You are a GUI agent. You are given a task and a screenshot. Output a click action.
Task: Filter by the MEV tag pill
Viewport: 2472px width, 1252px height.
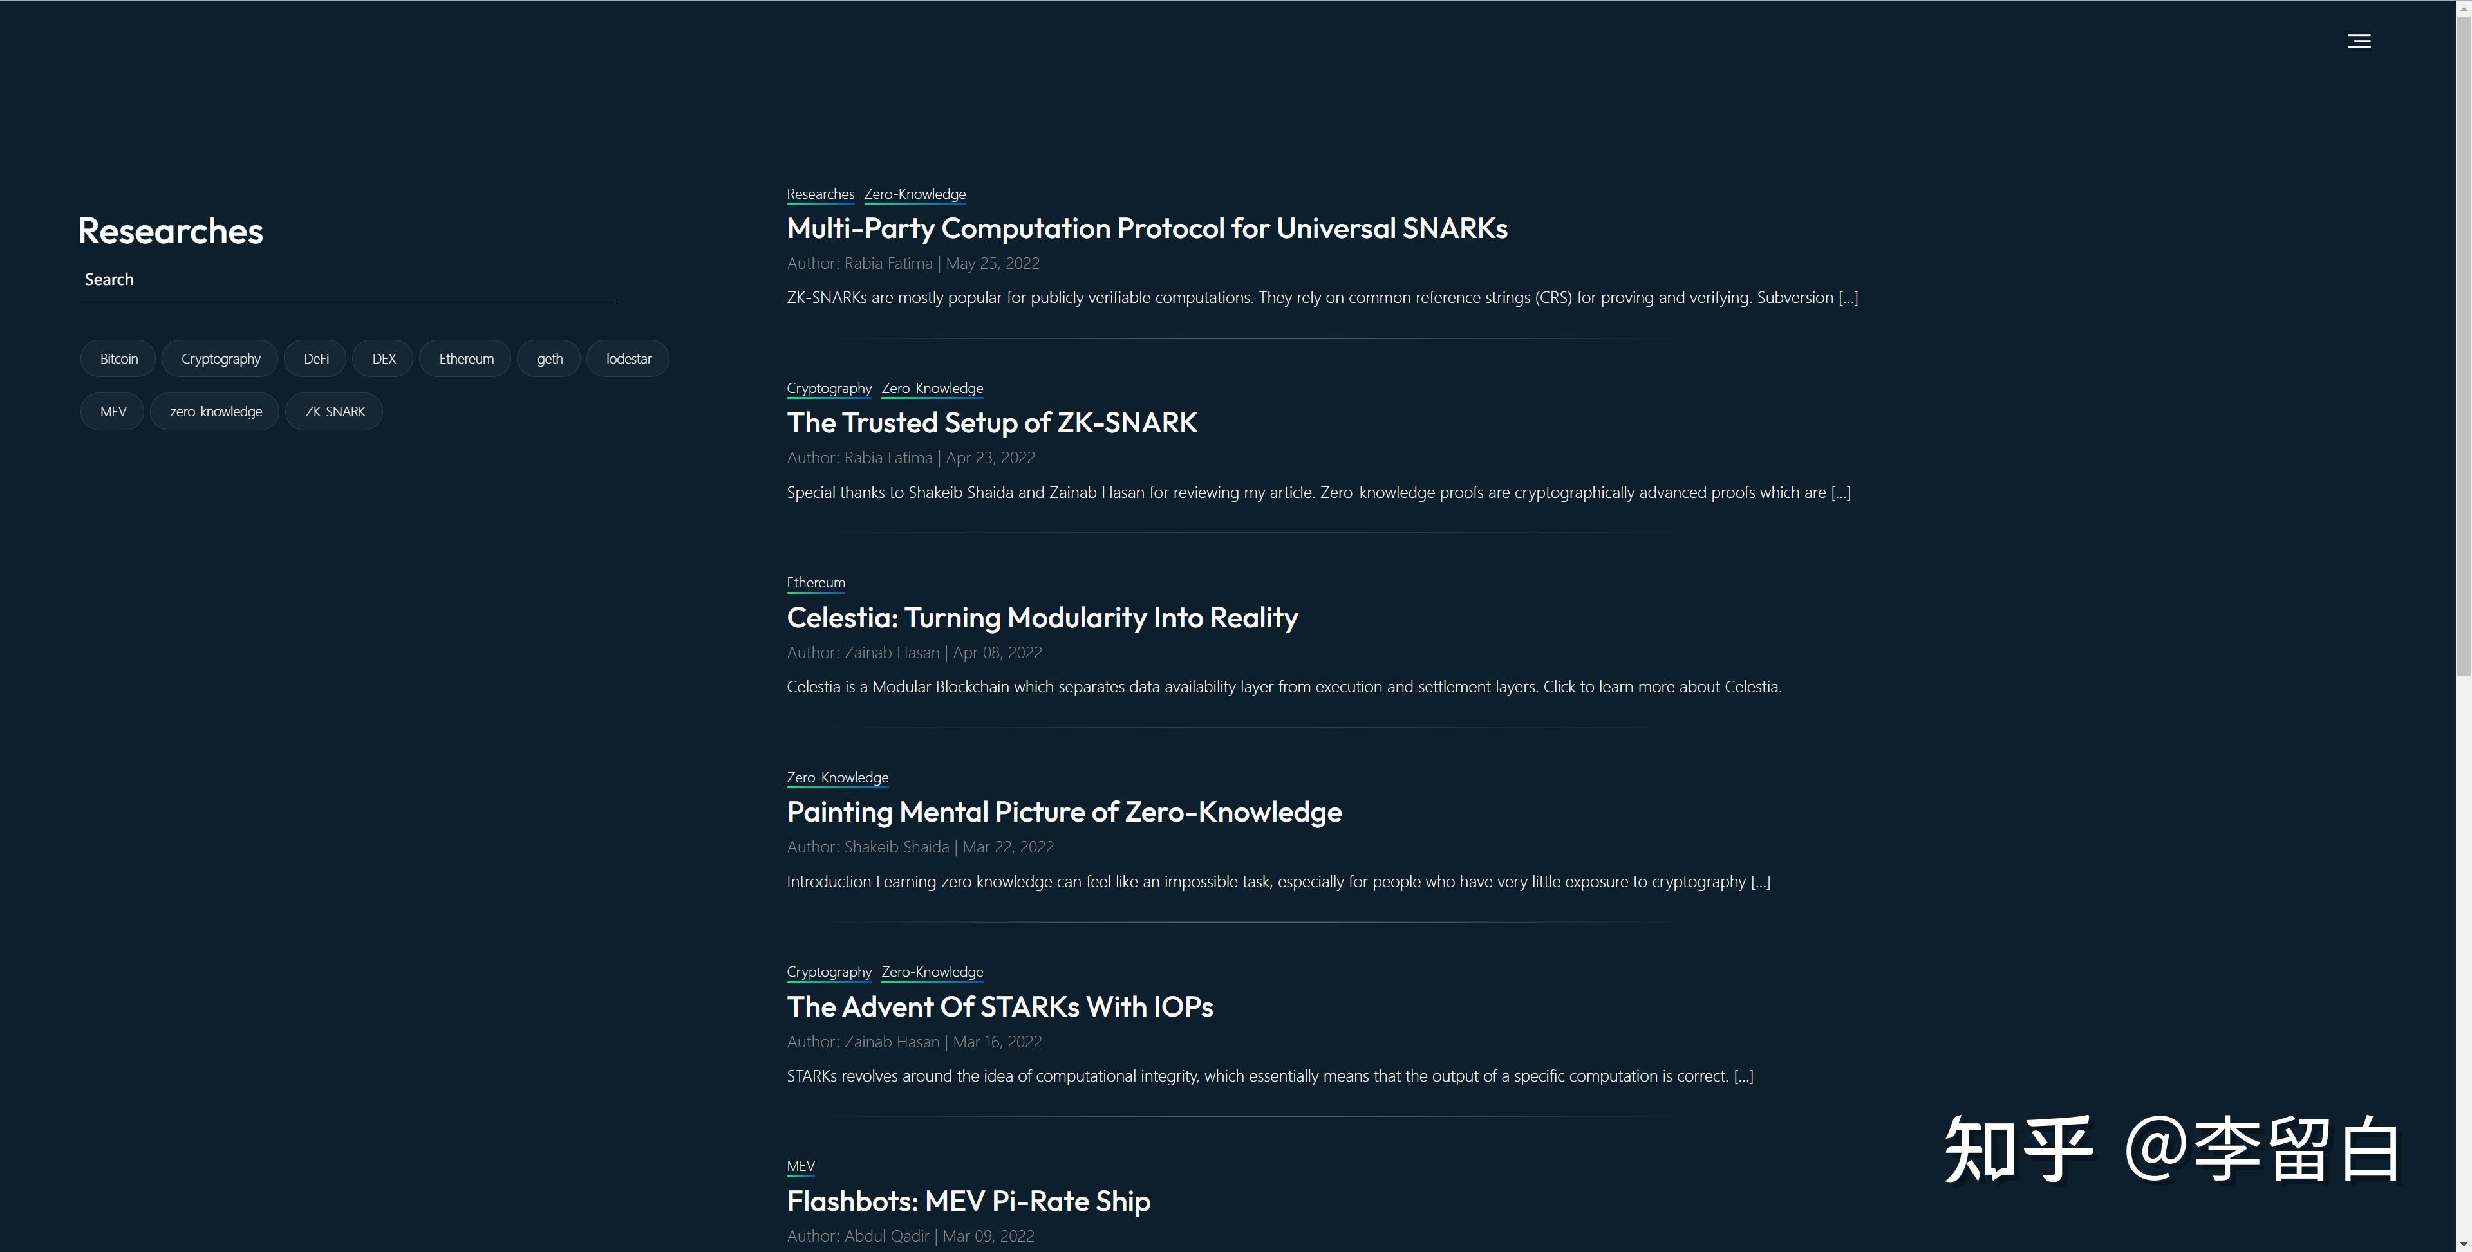tap(113, 412)
